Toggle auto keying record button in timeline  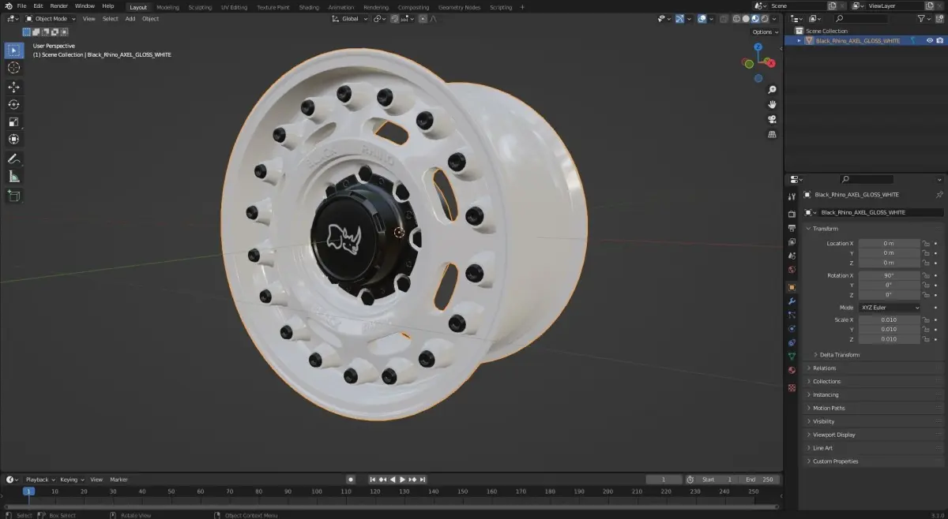click(x=351, y=480)
